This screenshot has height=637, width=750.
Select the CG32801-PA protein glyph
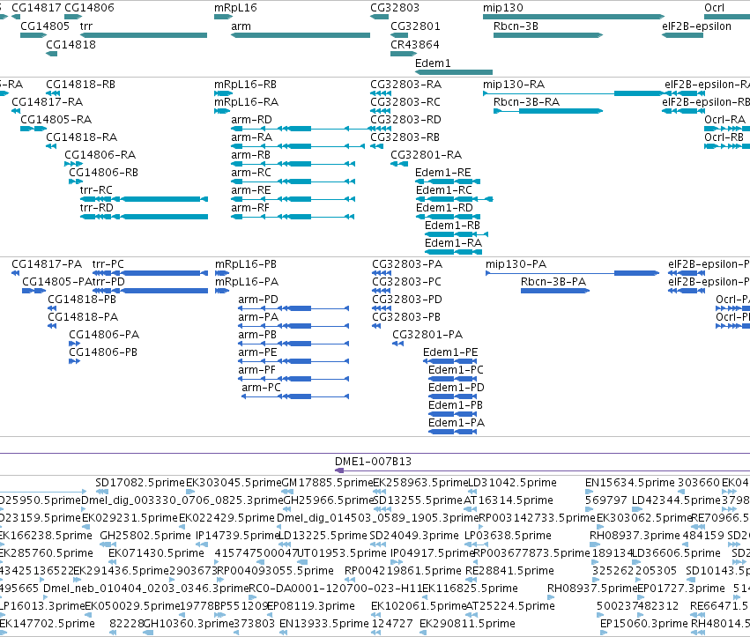click(x=398, y=344)
